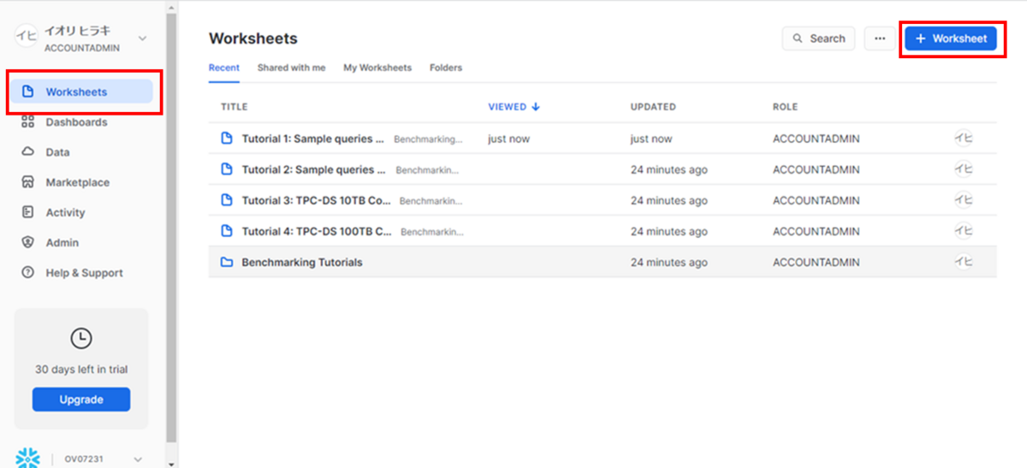Screen dimensions: 1027x468
Task: Open Tutorial 3: TPC-DS 10TB worksheet
Action: (317, 200)
